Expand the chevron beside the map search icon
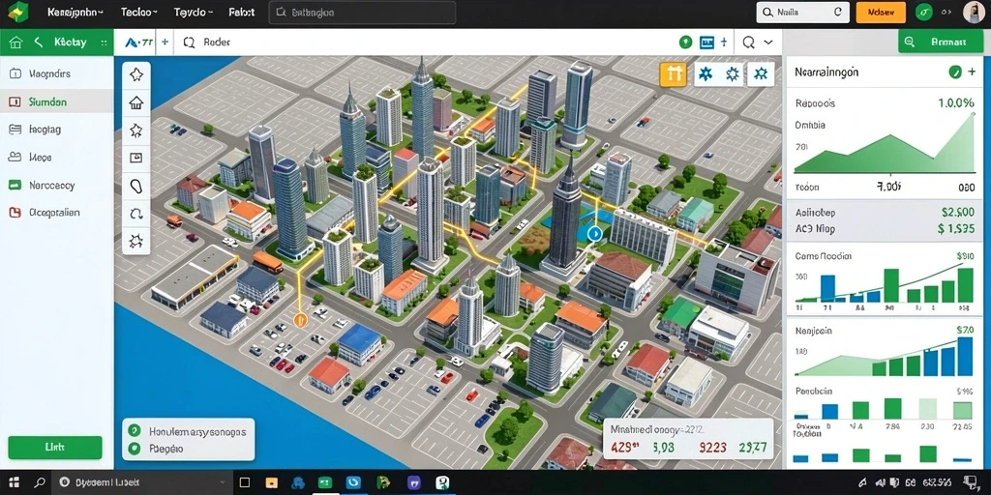The height and width of the screenshot is (495, 991). 768,43
